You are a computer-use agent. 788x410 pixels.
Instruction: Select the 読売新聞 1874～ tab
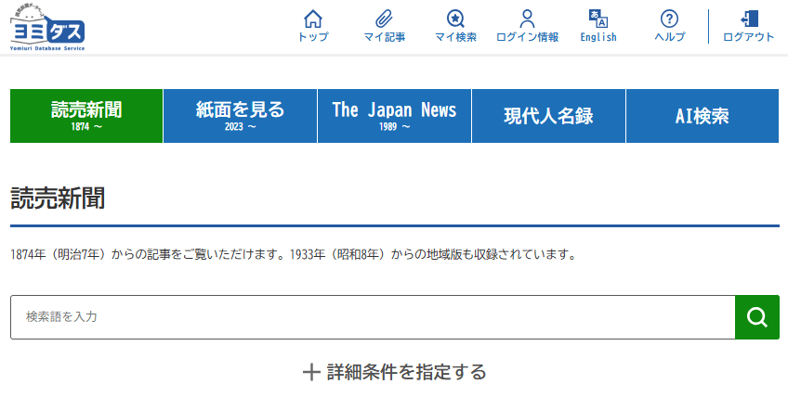pyautogui.click(x=86, y=116)
